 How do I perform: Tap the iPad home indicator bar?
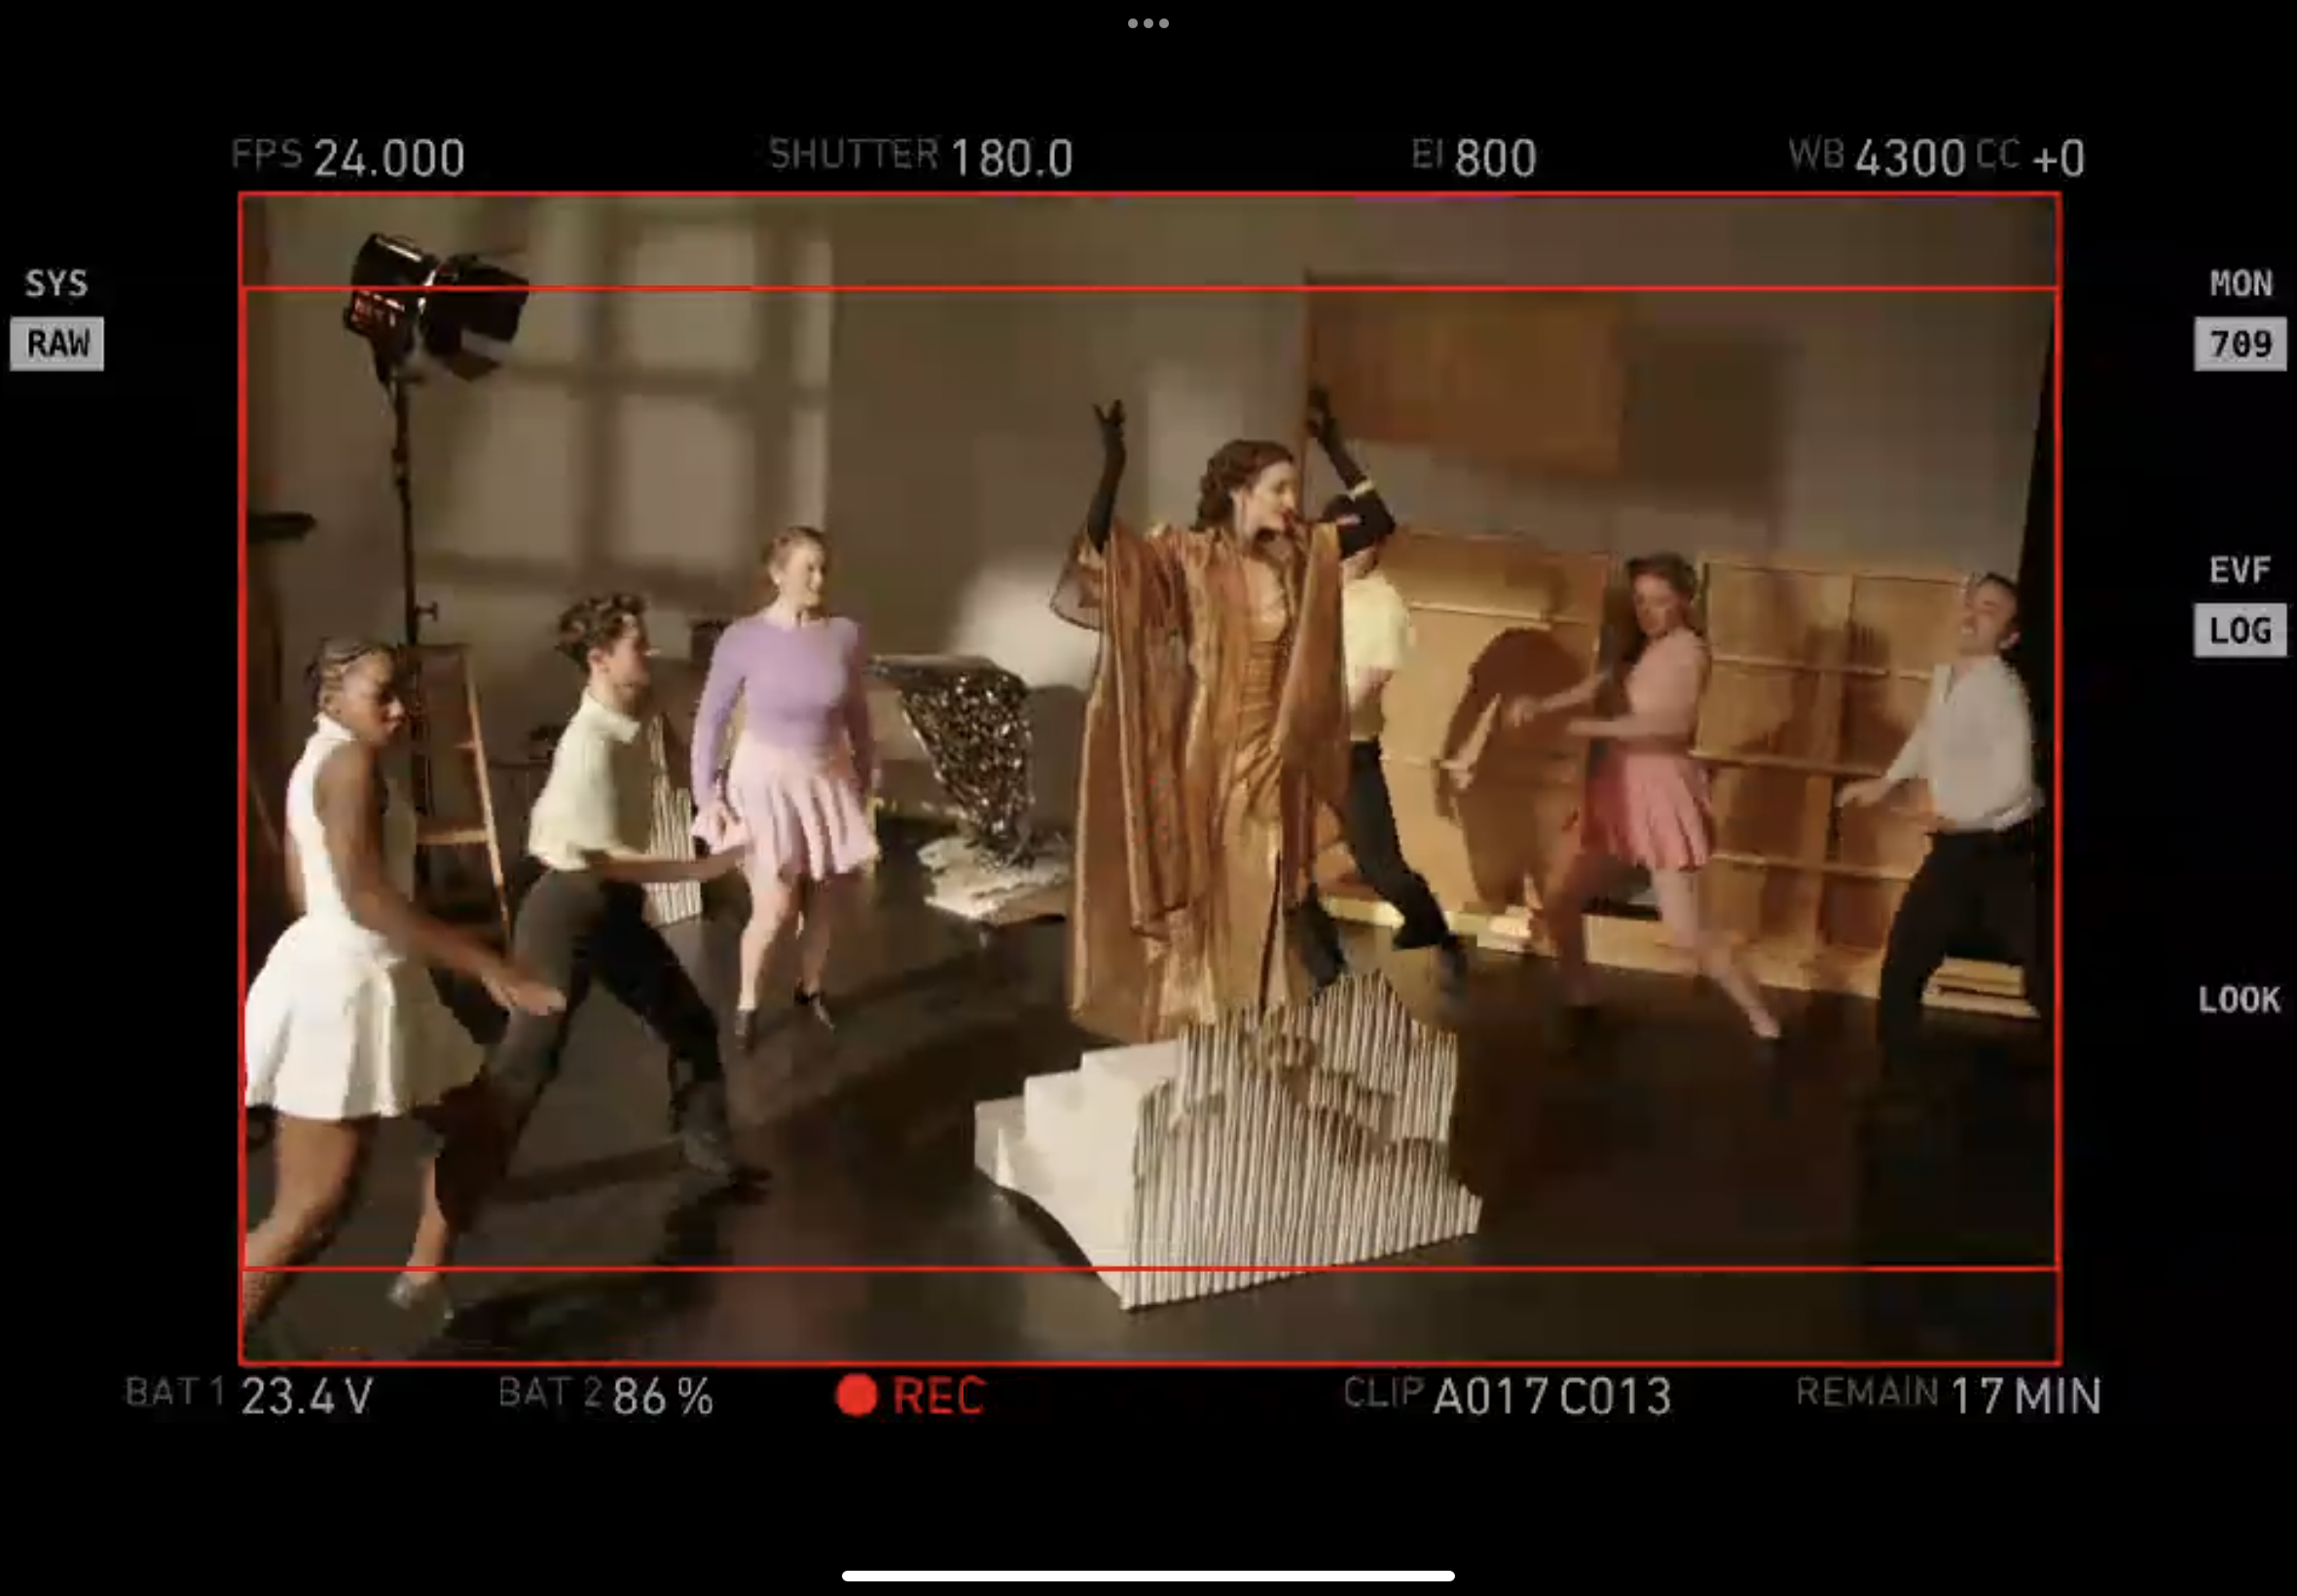[1148, 1576]
